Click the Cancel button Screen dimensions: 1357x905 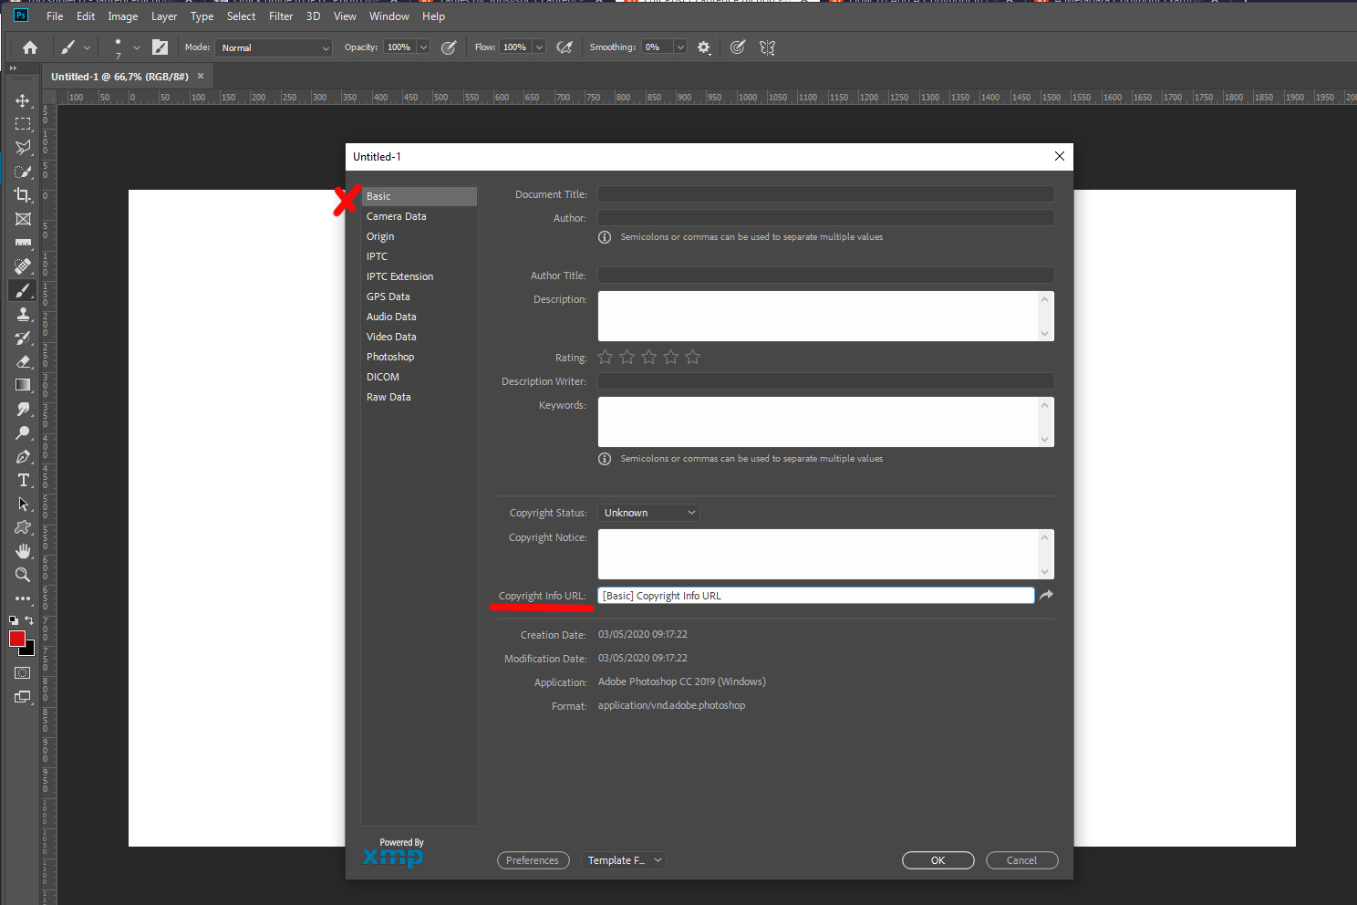pos(1022,860)
